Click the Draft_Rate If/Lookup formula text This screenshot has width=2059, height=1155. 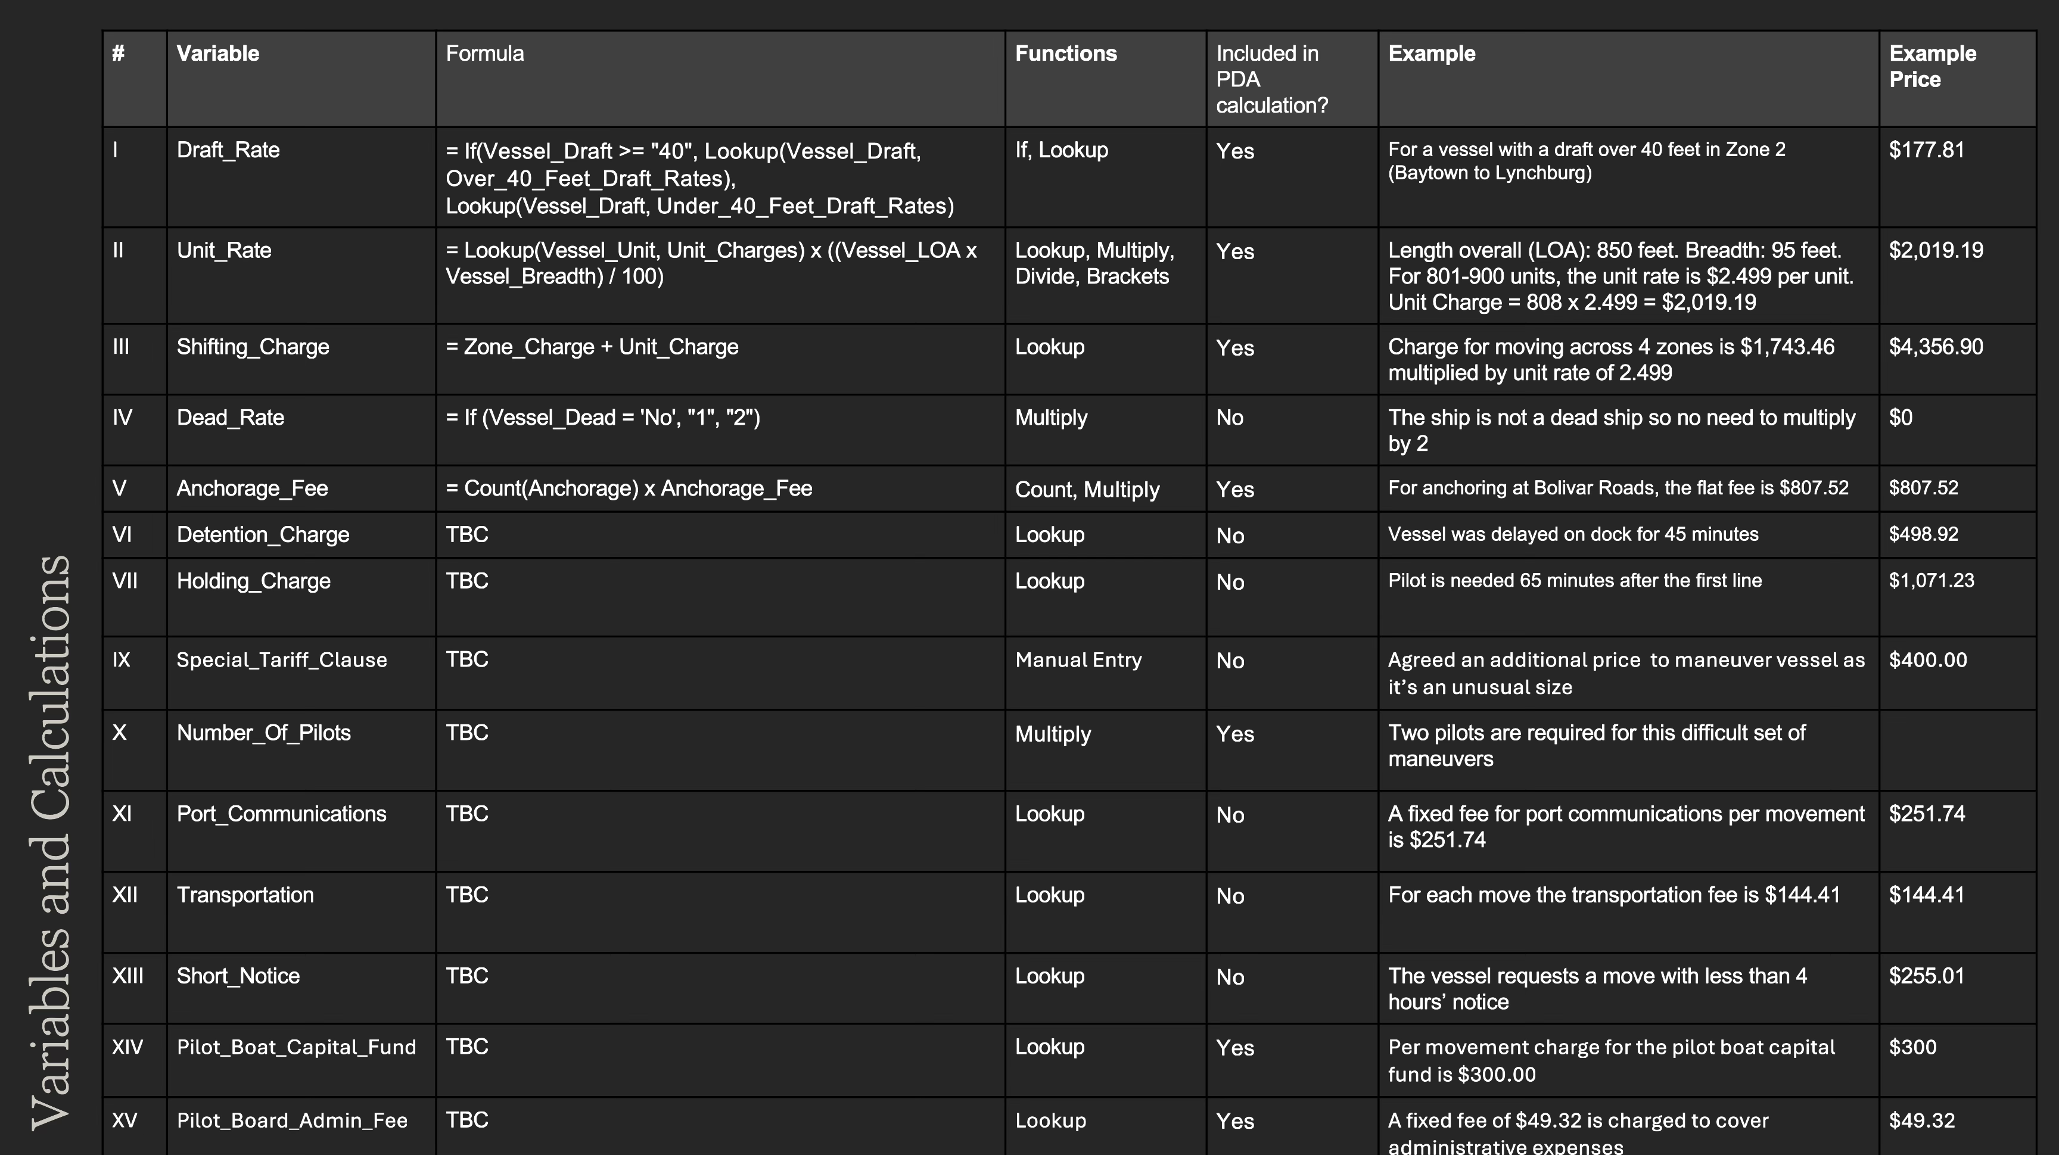pos(700,178)
